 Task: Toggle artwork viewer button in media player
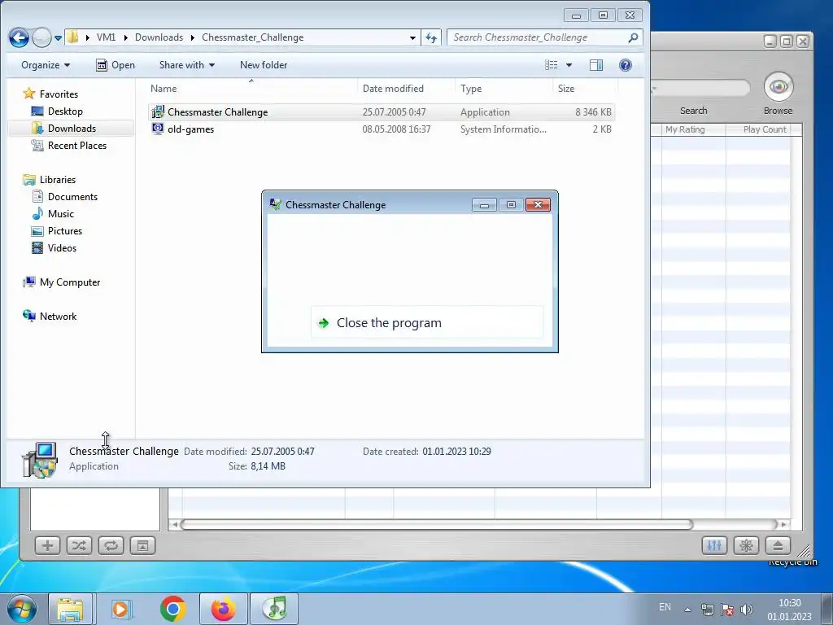pos(142,545)
